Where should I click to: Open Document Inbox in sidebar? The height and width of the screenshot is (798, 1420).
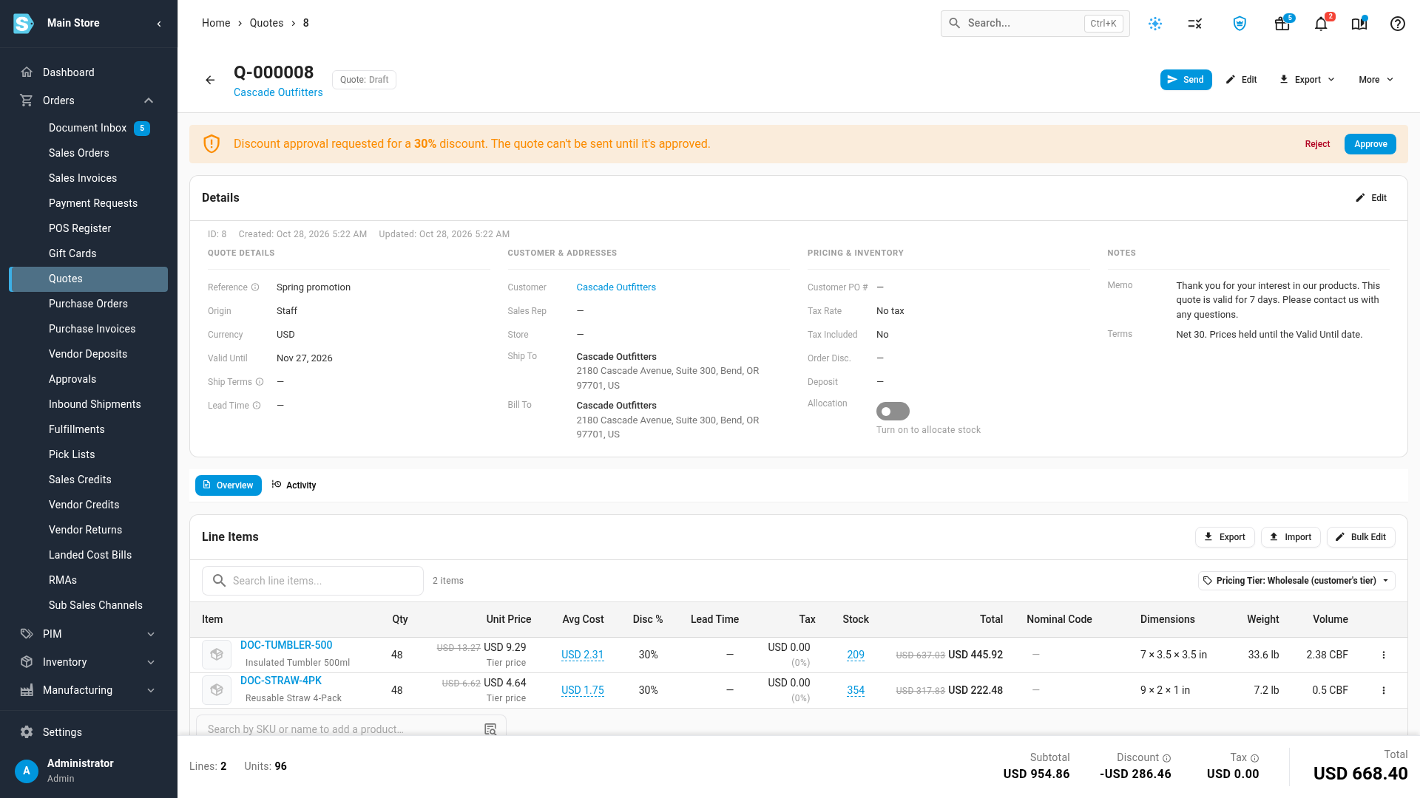88,128
